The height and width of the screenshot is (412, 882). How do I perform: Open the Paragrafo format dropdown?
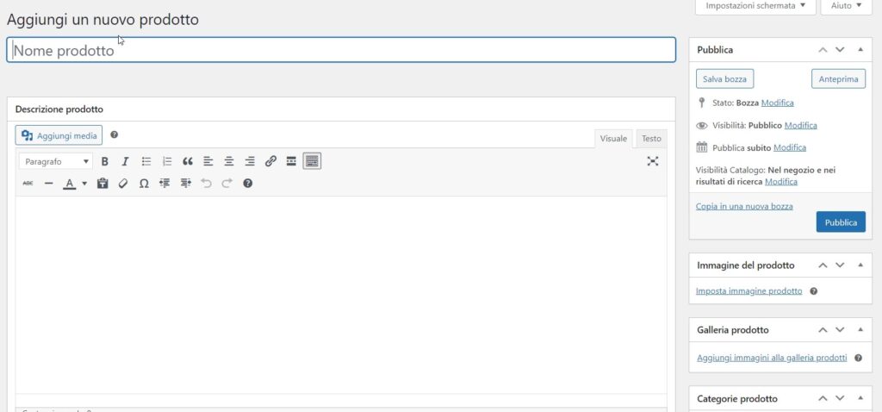(x=56, y=161)
